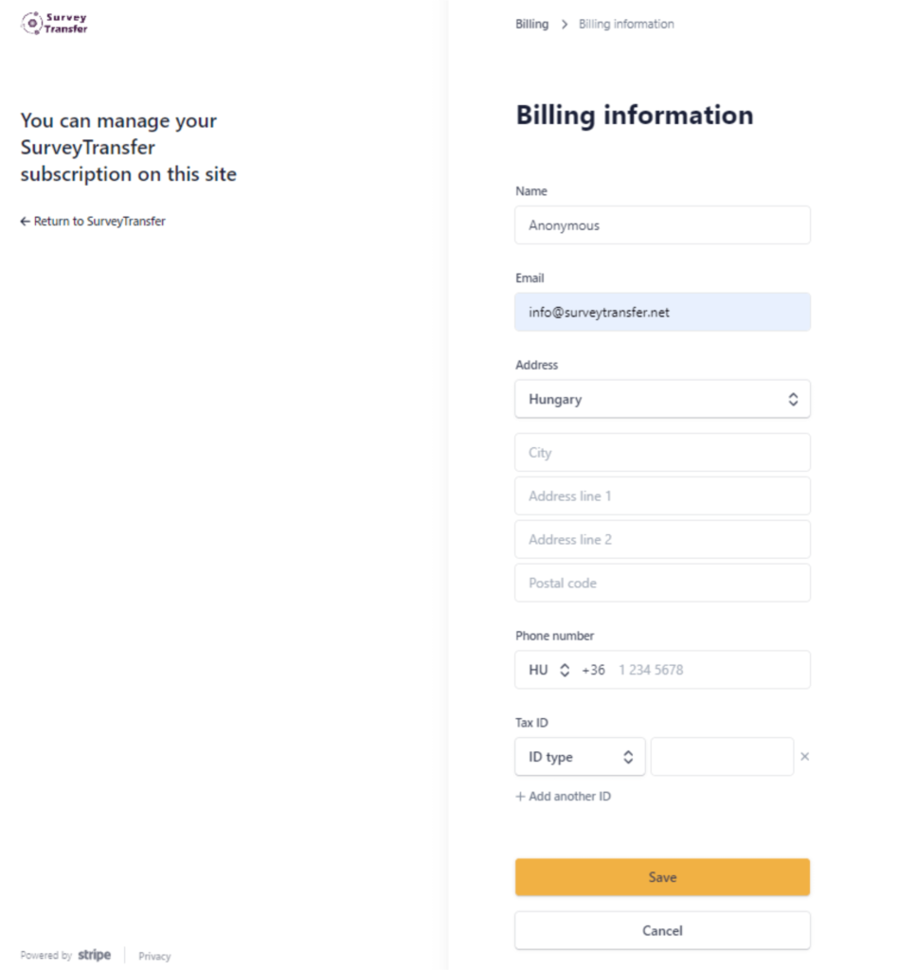Open the HU phone country selector
This screenshot has height=970, width=898.
coord(549,670)
